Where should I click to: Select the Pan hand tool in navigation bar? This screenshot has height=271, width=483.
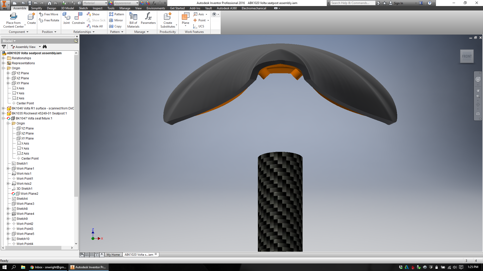(478, 90)
